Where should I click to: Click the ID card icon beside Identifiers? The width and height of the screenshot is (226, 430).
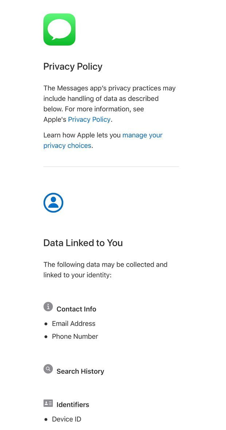click(x=48, y=403)
